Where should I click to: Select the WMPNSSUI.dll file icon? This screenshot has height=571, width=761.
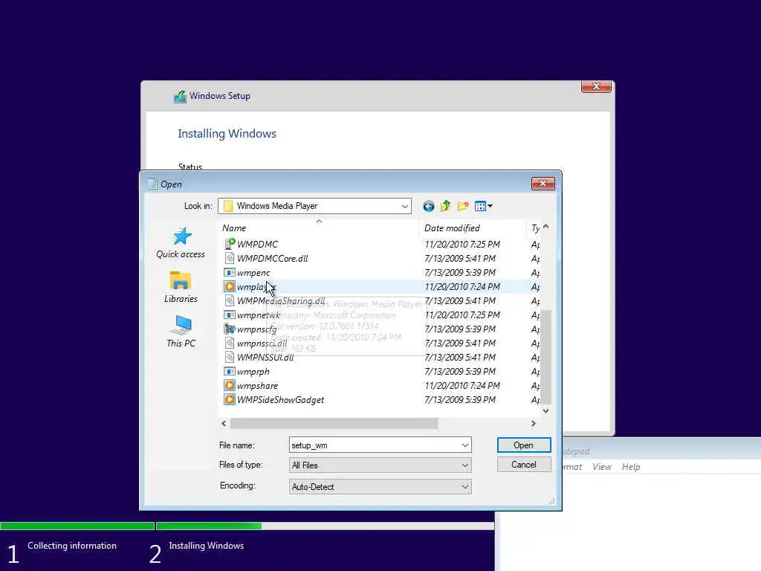pos(230,357)
